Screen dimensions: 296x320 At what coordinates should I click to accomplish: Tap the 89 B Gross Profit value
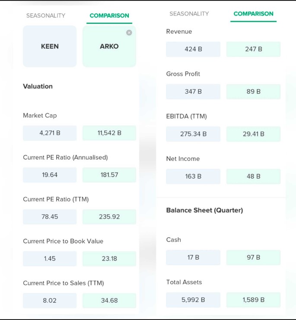pos(253,91)
